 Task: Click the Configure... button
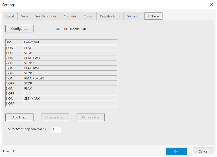click(x=19, y=29)
